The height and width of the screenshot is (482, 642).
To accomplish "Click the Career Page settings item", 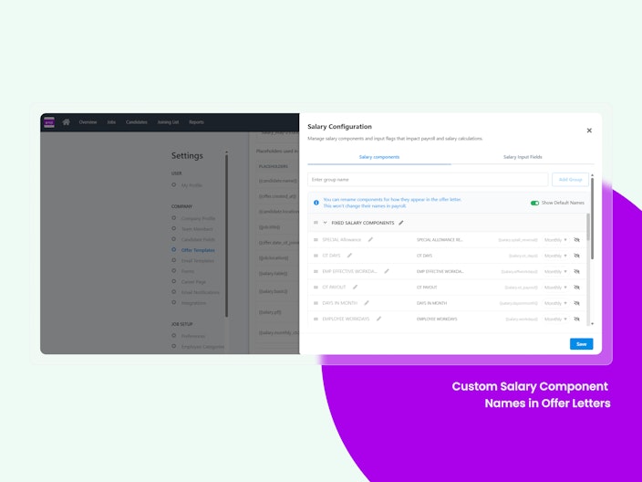I will click(193, 282).
